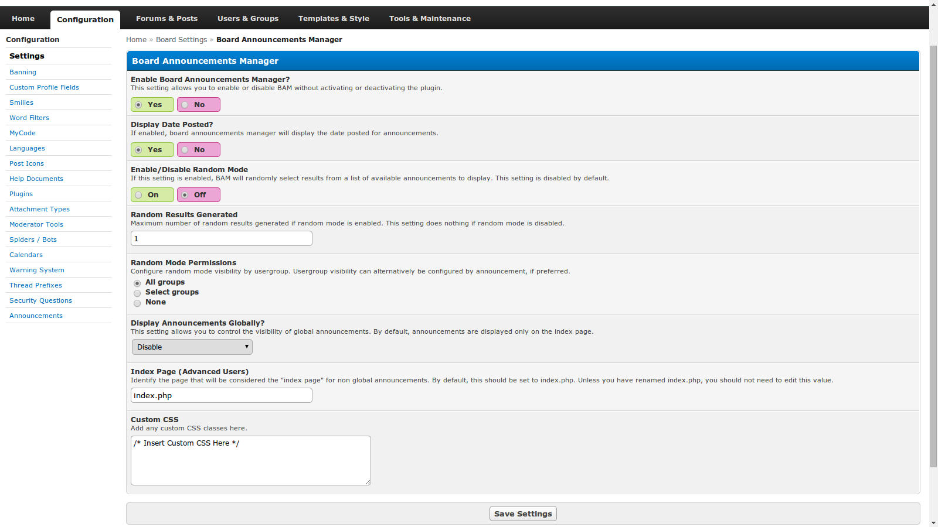Open the Plugins sidebar link
The width and height of the screenshot is (938, 527).
click(21, 194)
